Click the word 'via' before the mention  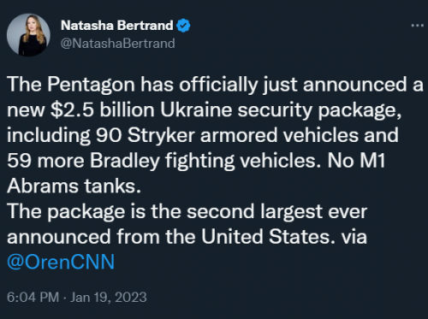(354, 237)
